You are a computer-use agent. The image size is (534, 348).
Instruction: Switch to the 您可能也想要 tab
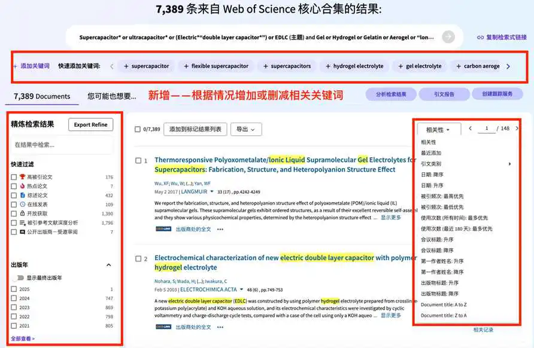[112, 96]
